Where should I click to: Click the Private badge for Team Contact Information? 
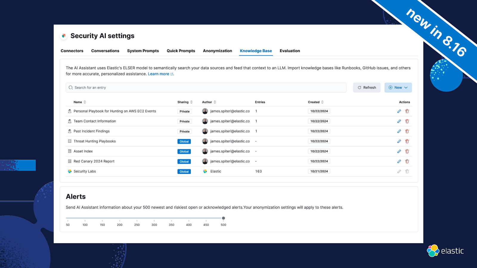point(185,121)
